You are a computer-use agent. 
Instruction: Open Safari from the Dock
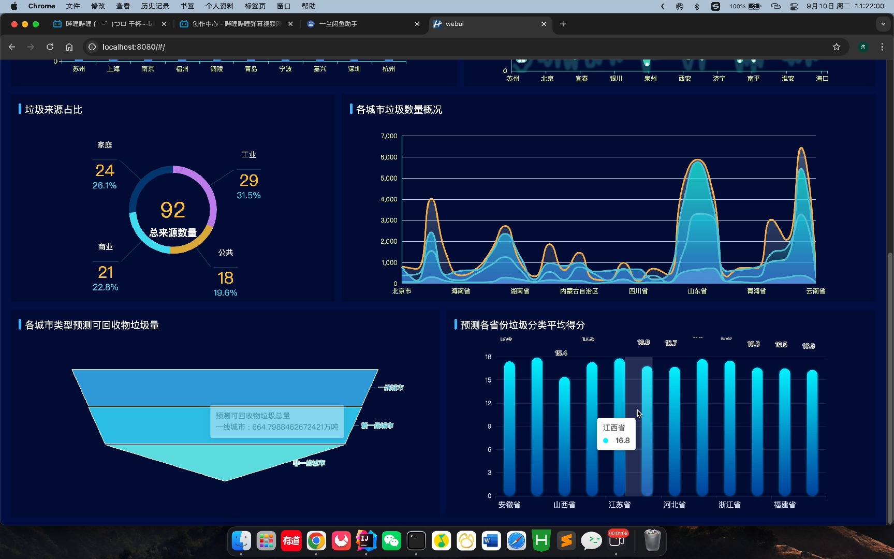click(516, 541)
